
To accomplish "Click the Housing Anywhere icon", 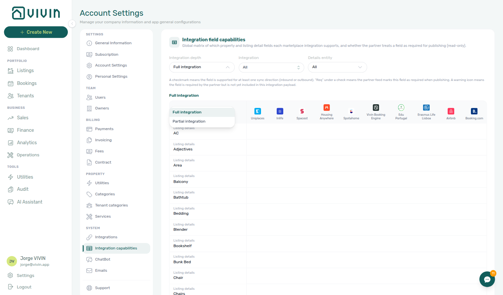I will click(x=327, y=108).
